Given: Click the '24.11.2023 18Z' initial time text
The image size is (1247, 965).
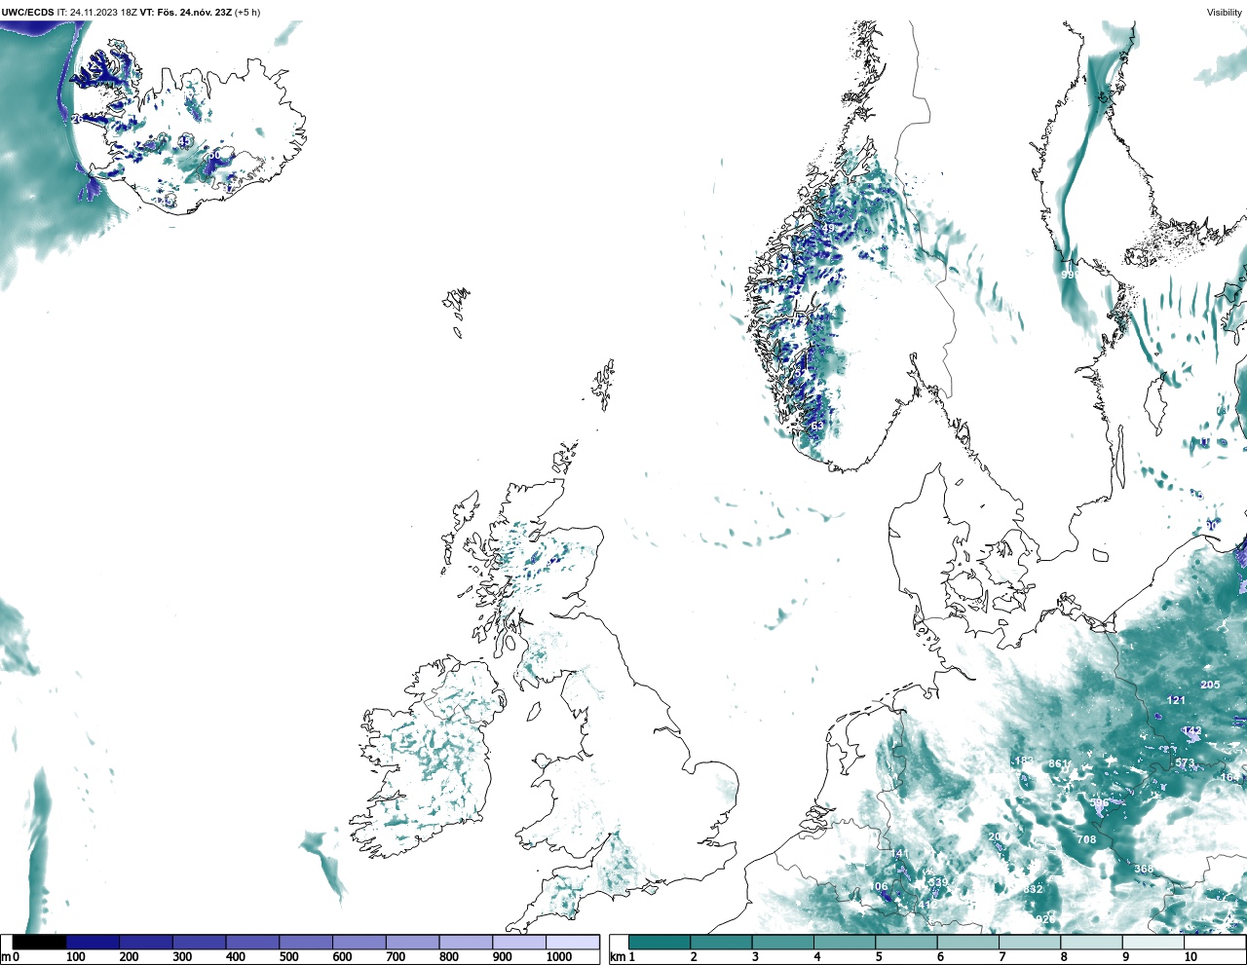Looking at the screenshot, I should (103, 13).
